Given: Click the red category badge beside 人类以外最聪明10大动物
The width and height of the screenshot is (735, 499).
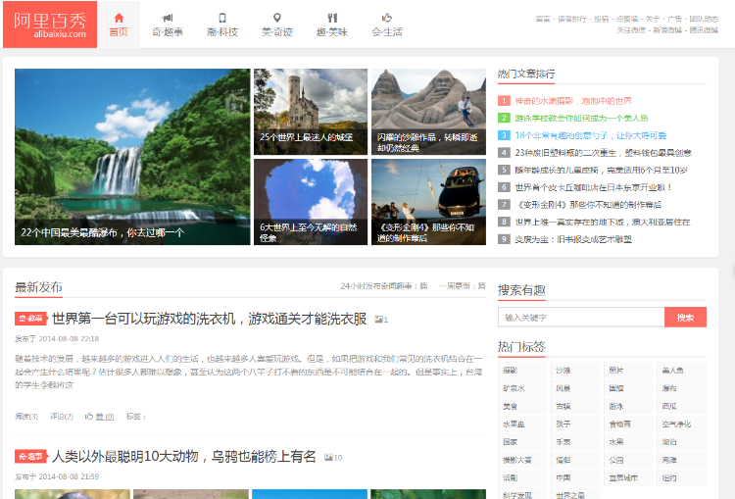Looking at the screenshot, I should [31, 456].
